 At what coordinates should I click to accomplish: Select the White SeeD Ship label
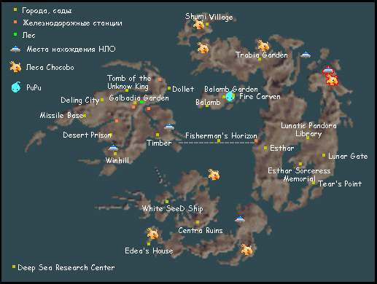pyautogui.click(x=172, y=208)
